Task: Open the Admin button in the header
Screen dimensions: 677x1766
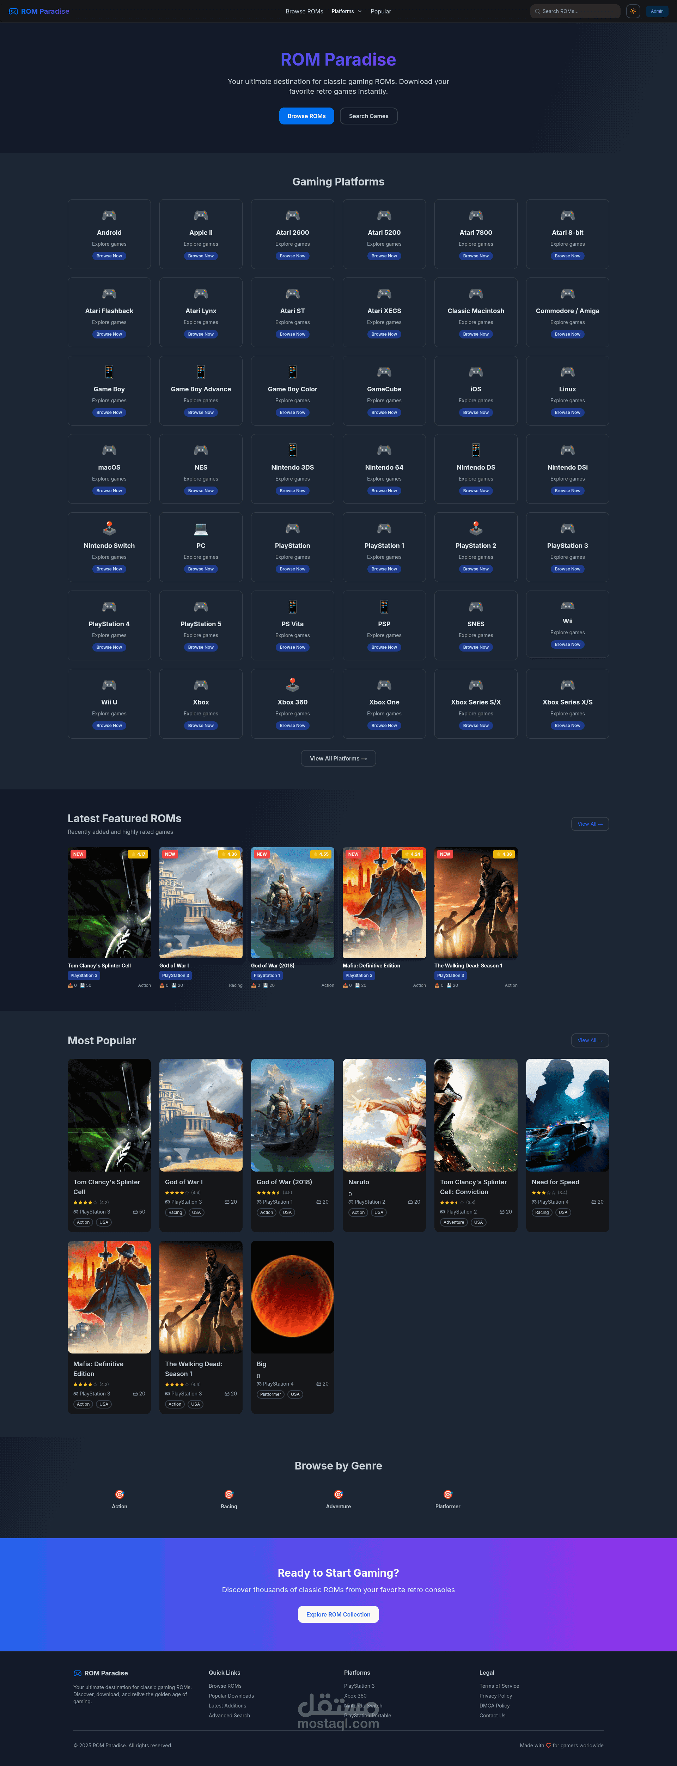Action: coord(657,12)
